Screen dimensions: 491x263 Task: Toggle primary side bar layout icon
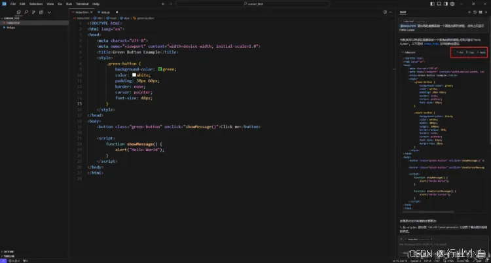[432, 4]
